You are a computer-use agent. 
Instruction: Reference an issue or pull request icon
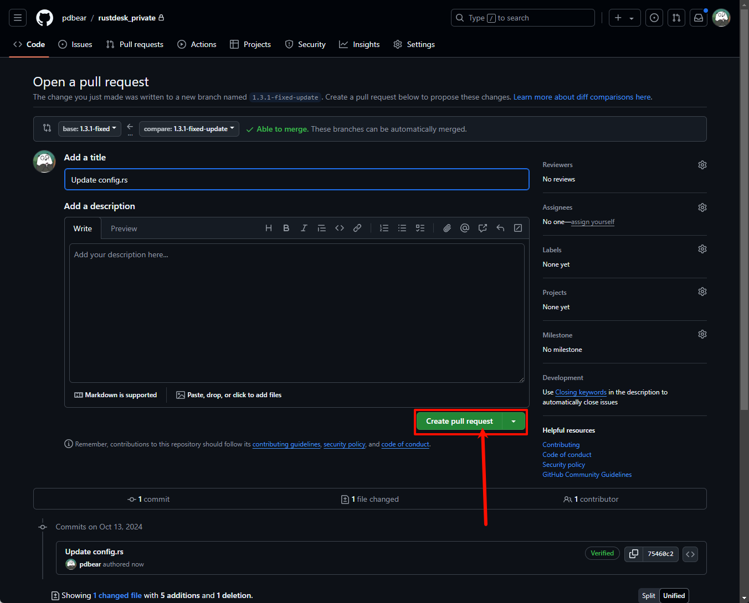[x=483, y=228]
